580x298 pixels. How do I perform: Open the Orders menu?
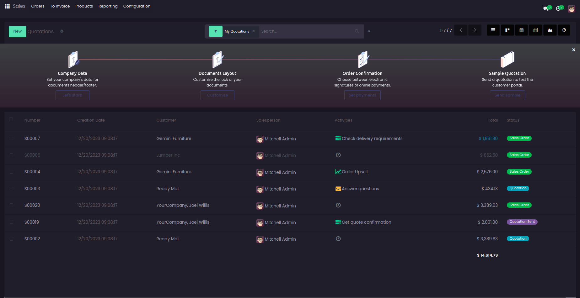click(x=38, y=6)
